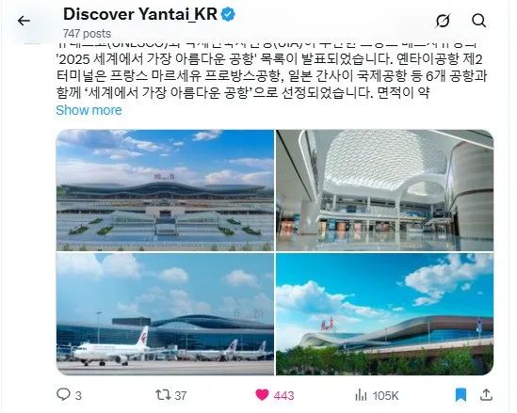Screen dimensions: 517x413
Task: Expand post text with Show more
Action: 89,110
